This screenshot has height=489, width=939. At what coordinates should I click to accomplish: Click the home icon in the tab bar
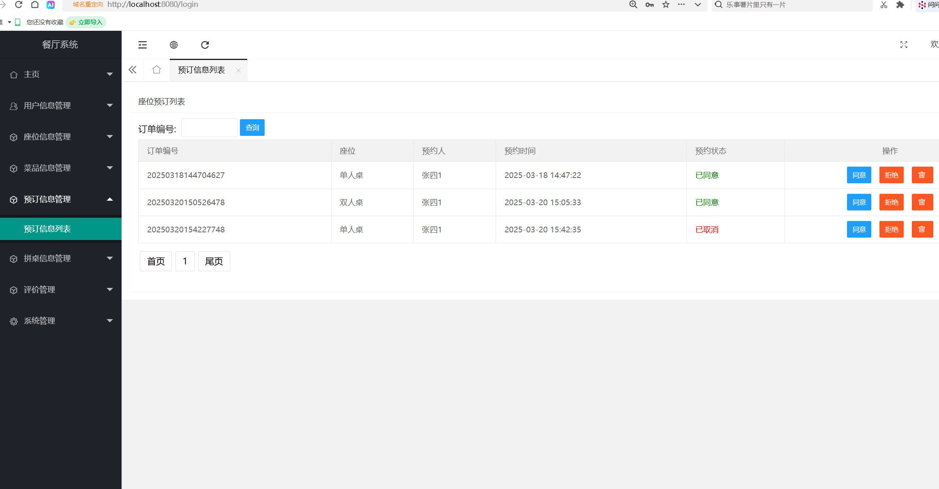[156, 70]
